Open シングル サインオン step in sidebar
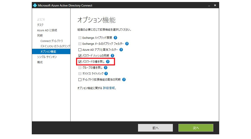Viewport: 251px width, 139px height. (x=47, y=57)
